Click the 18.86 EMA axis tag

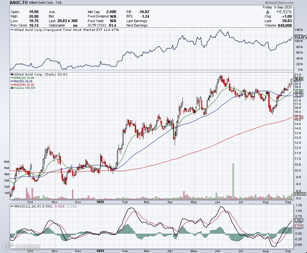pos(298,91)
